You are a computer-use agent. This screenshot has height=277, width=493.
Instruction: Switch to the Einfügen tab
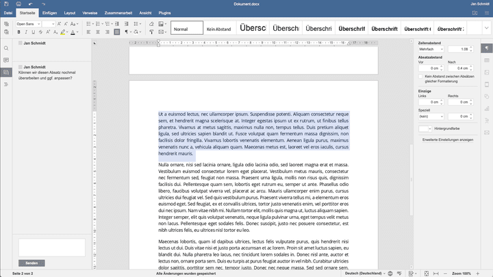click(49, 13)
